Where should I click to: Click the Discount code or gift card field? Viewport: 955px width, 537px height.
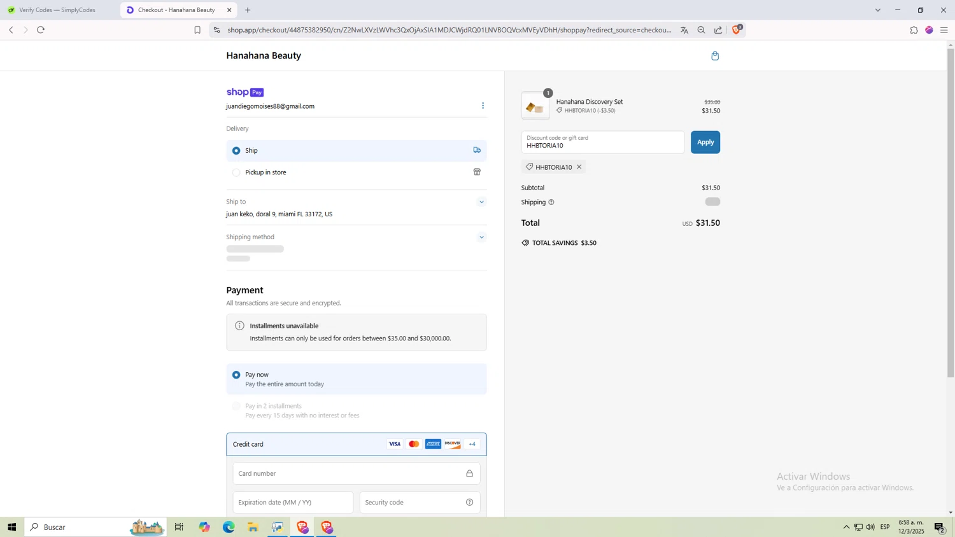coord(603,143)
